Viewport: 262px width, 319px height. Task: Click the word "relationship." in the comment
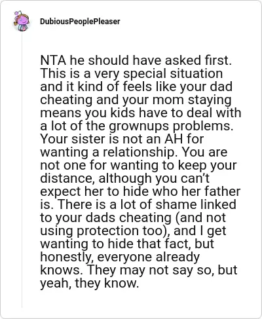pyautogui.click(x=139, y=152)
